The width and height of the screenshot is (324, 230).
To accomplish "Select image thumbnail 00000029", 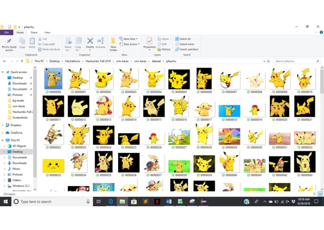I will pyautogui.click(x=229, y=138).
